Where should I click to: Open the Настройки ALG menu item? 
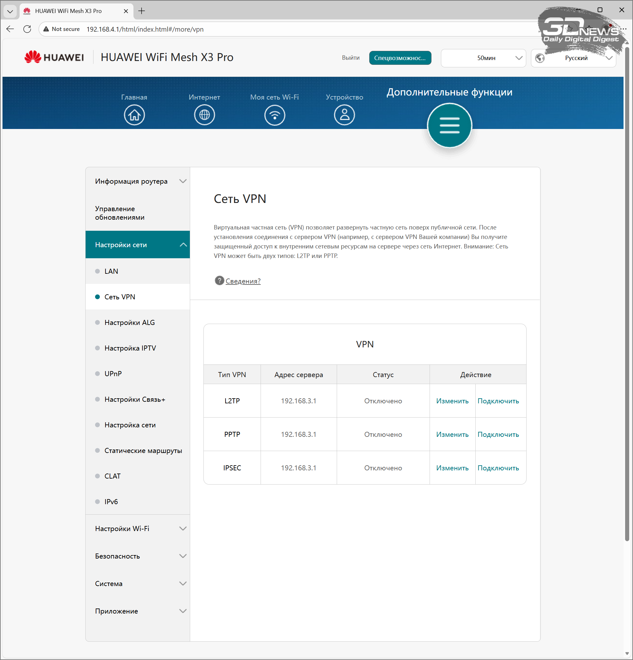tap(130, 323)
